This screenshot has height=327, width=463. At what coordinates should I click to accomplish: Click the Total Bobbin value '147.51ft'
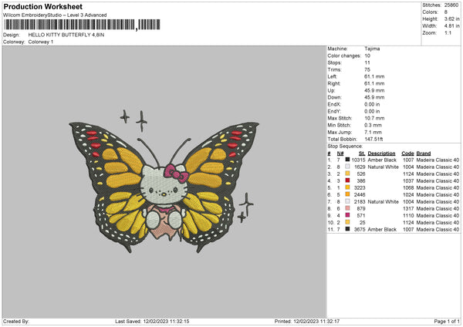coord(373,139)
